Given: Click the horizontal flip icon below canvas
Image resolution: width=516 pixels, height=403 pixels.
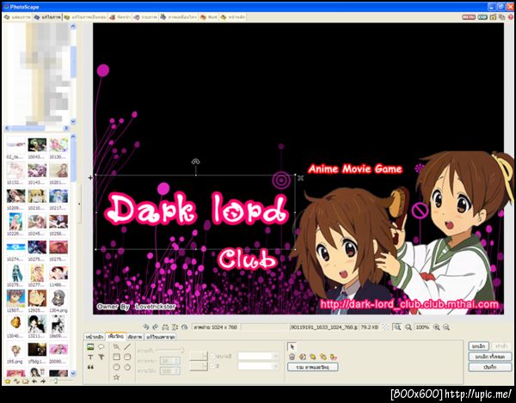Looking at the screenshot, I should (165, 327).
